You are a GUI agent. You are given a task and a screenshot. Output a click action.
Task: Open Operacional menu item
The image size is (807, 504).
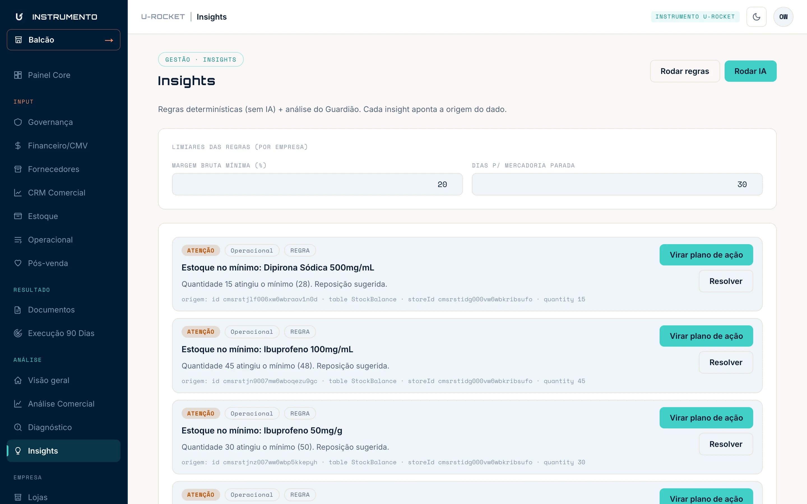pos(63,240)
